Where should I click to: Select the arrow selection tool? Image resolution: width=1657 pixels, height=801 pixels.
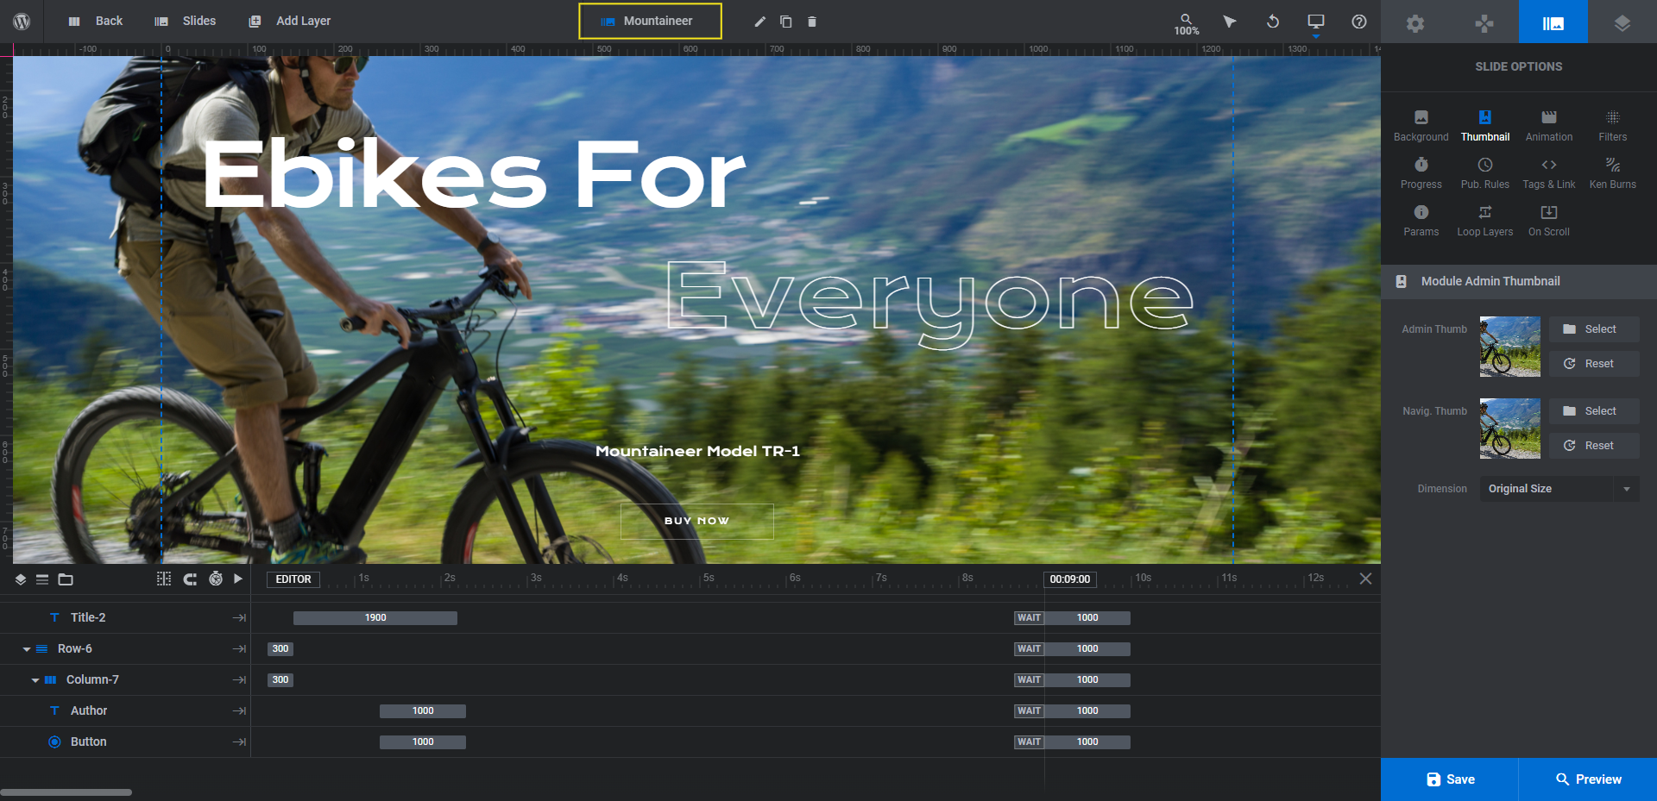[x=1230, y=22]
